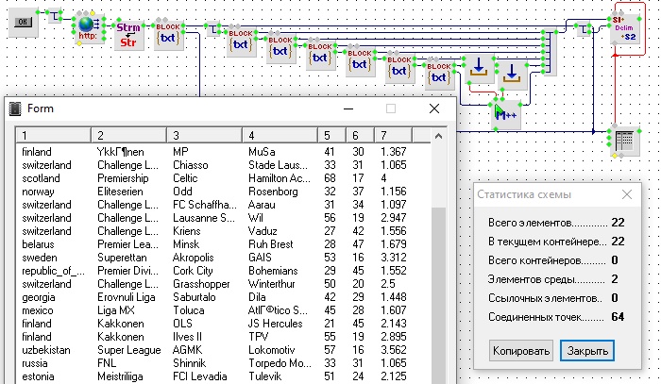Select the BLOCK txt element adjacent to download arrows
This screenshot has width=661, height=384.
coord(439,75)
